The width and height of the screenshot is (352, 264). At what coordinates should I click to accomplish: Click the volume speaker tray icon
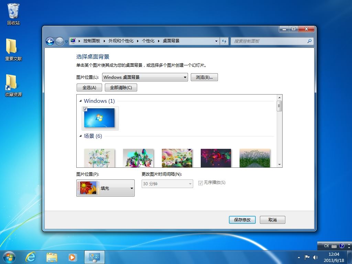point(315,257)
